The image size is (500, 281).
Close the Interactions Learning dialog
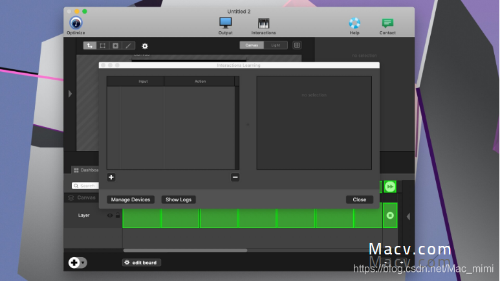pyautogui.click(x=360, y=199)
